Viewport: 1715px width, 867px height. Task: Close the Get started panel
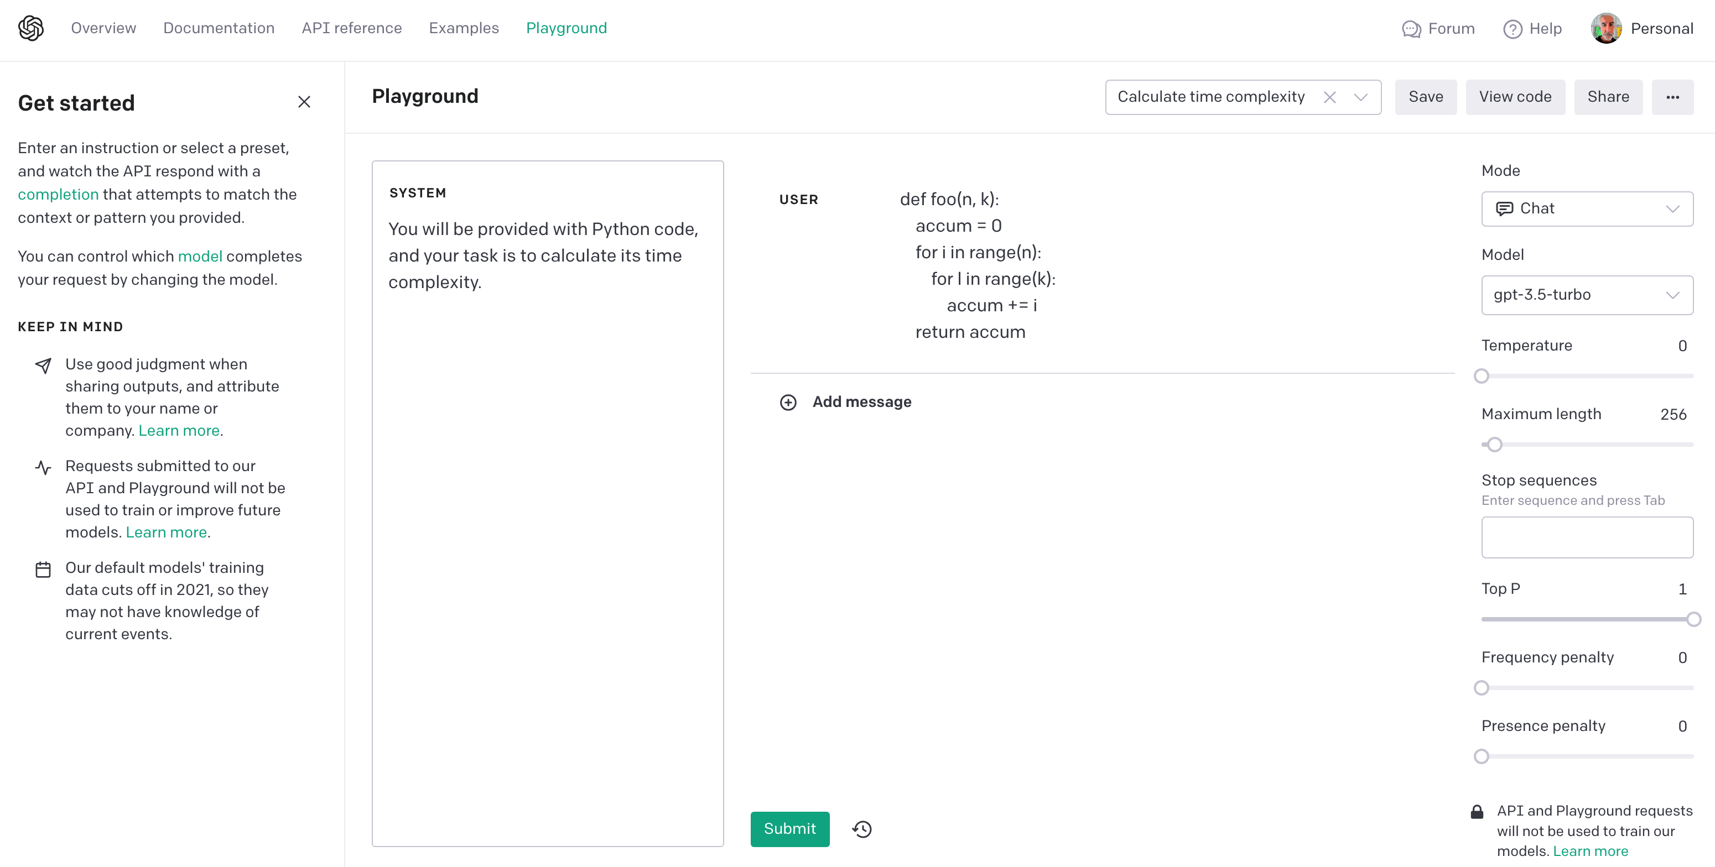pos(304,102)
